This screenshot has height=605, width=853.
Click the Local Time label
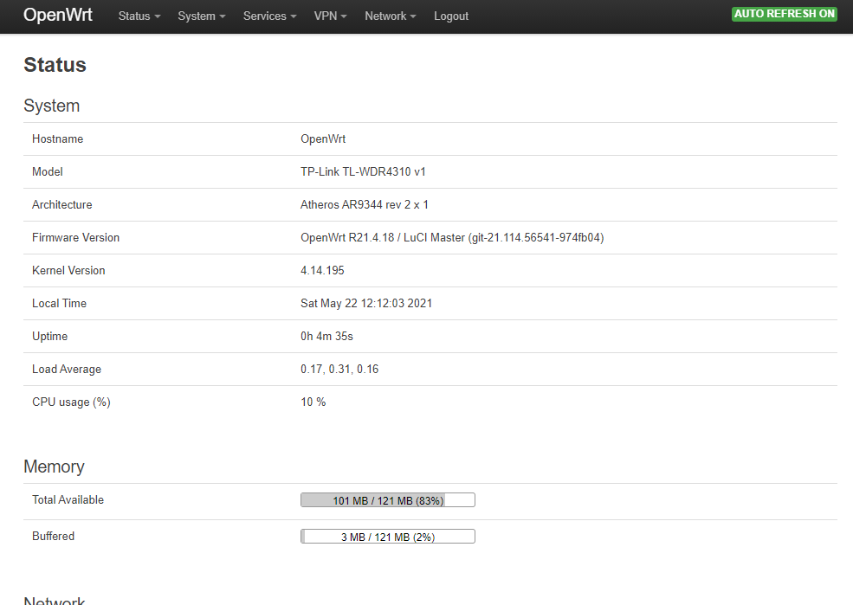click(x=59, y=303)
